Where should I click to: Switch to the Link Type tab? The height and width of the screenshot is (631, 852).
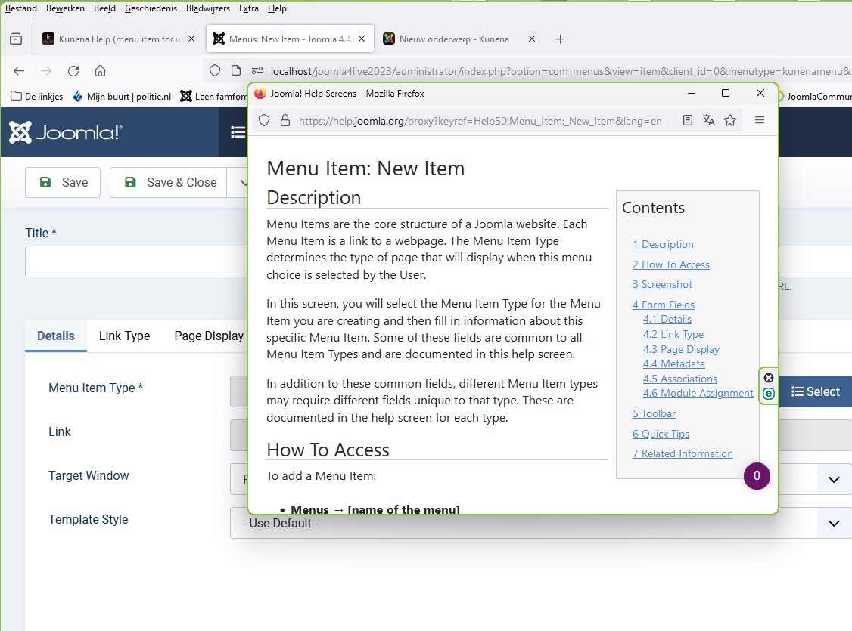124,336
